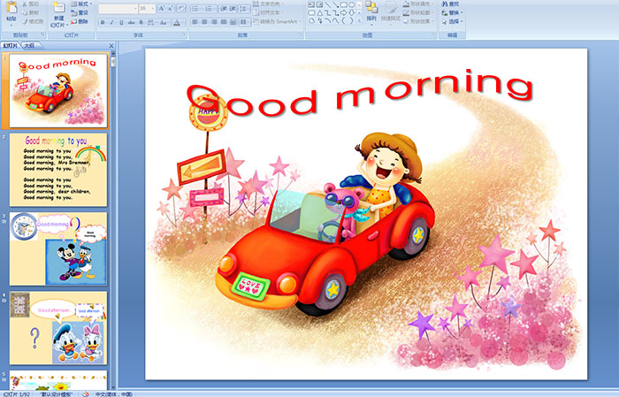Open the Select dropdown in editing group
Screen dimensions: 619x397
pos(452,21)
